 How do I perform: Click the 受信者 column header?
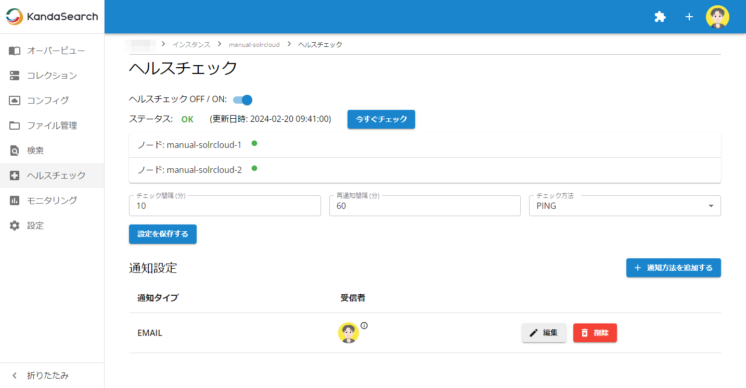(353, 298)
